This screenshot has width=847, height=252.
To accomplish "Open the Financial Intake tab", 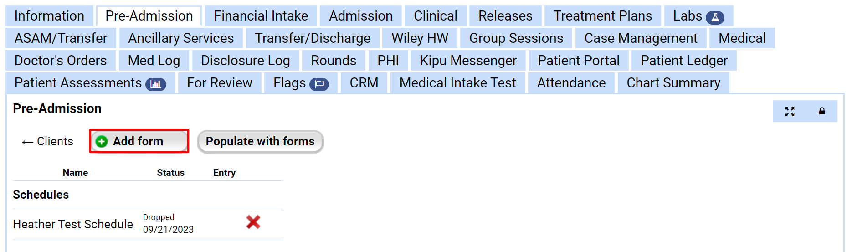I will click(x=261, y=16).
